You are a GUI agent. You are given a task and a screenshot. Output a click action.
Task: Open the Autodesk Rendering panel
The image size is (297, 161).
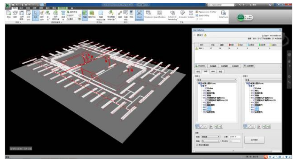(172, 15)
